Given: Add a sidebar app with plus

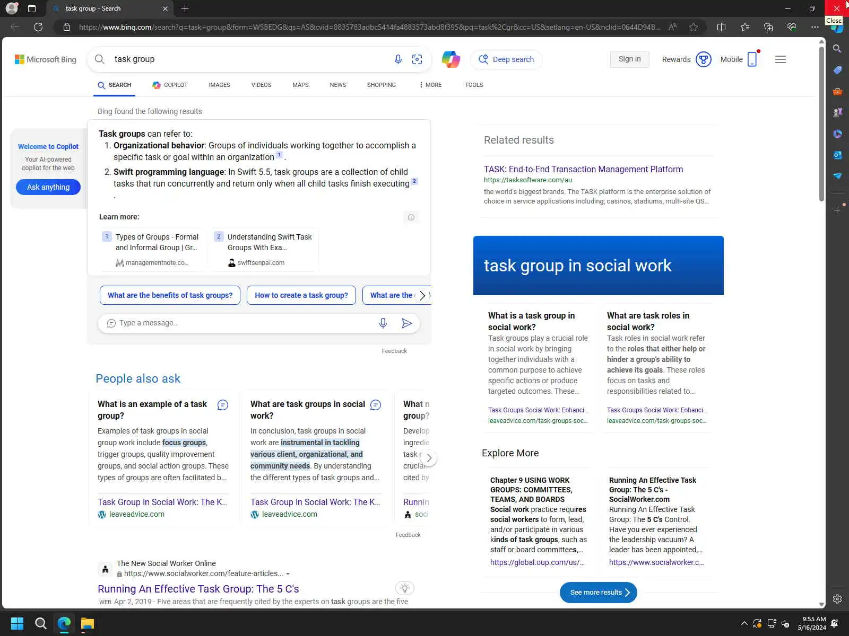Looking at the screenshot, I should tap(837, 210).
